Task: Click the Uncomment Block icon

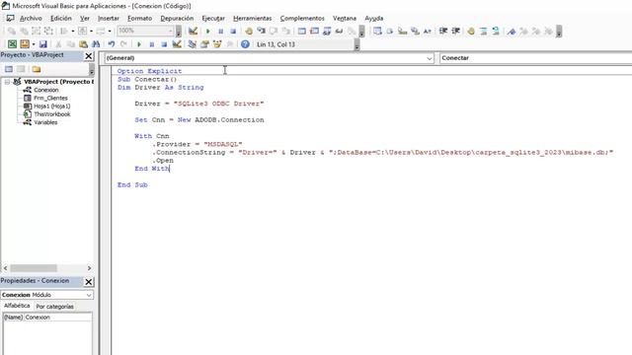Action: 496,31
